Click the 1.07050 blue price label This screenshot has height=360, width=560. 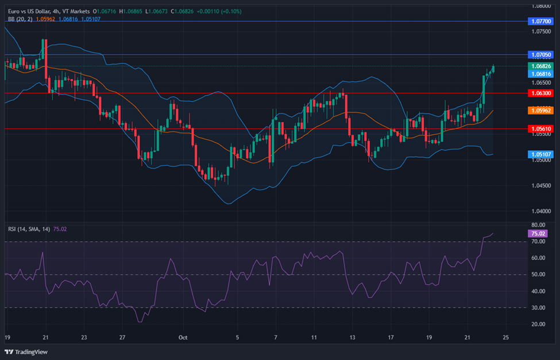point(540,54)
